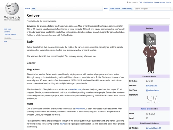Image resolution: width=173 pixels, height=130 pixels.
Task: Open the "4 EPs" link
Action: [62, 124]
